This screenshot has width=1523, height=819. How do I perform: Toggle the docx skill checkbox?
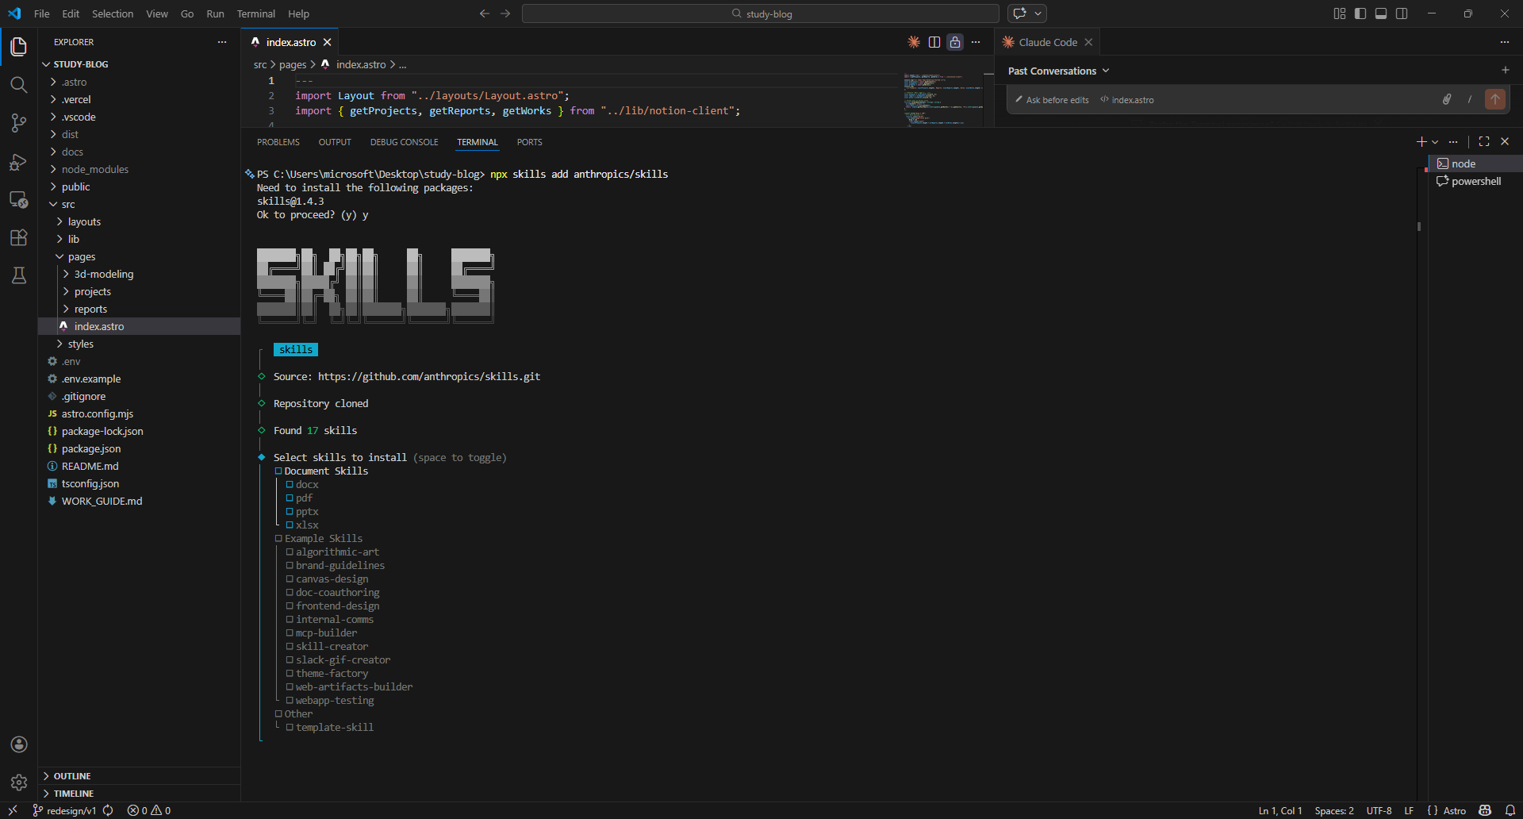(290, 485)
